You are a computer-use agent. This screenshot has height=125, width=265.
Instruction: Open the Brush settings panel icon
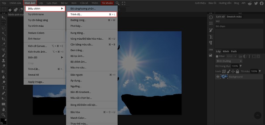[x=211, y=30]
